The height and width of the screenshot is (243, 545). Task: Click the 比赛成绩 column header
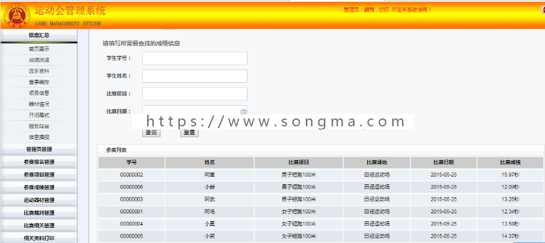pos(510,163)
